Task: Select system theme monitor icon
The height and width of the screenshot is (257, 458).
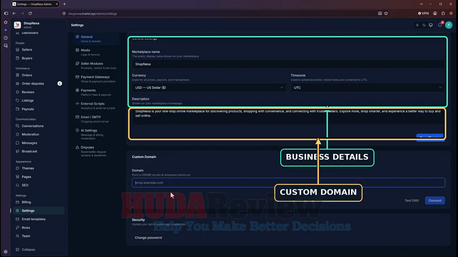Action: [431, 25]
